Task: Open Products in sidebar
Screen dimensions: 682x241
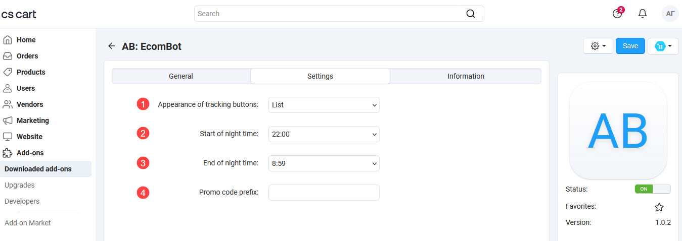Action: coord(31,72)
